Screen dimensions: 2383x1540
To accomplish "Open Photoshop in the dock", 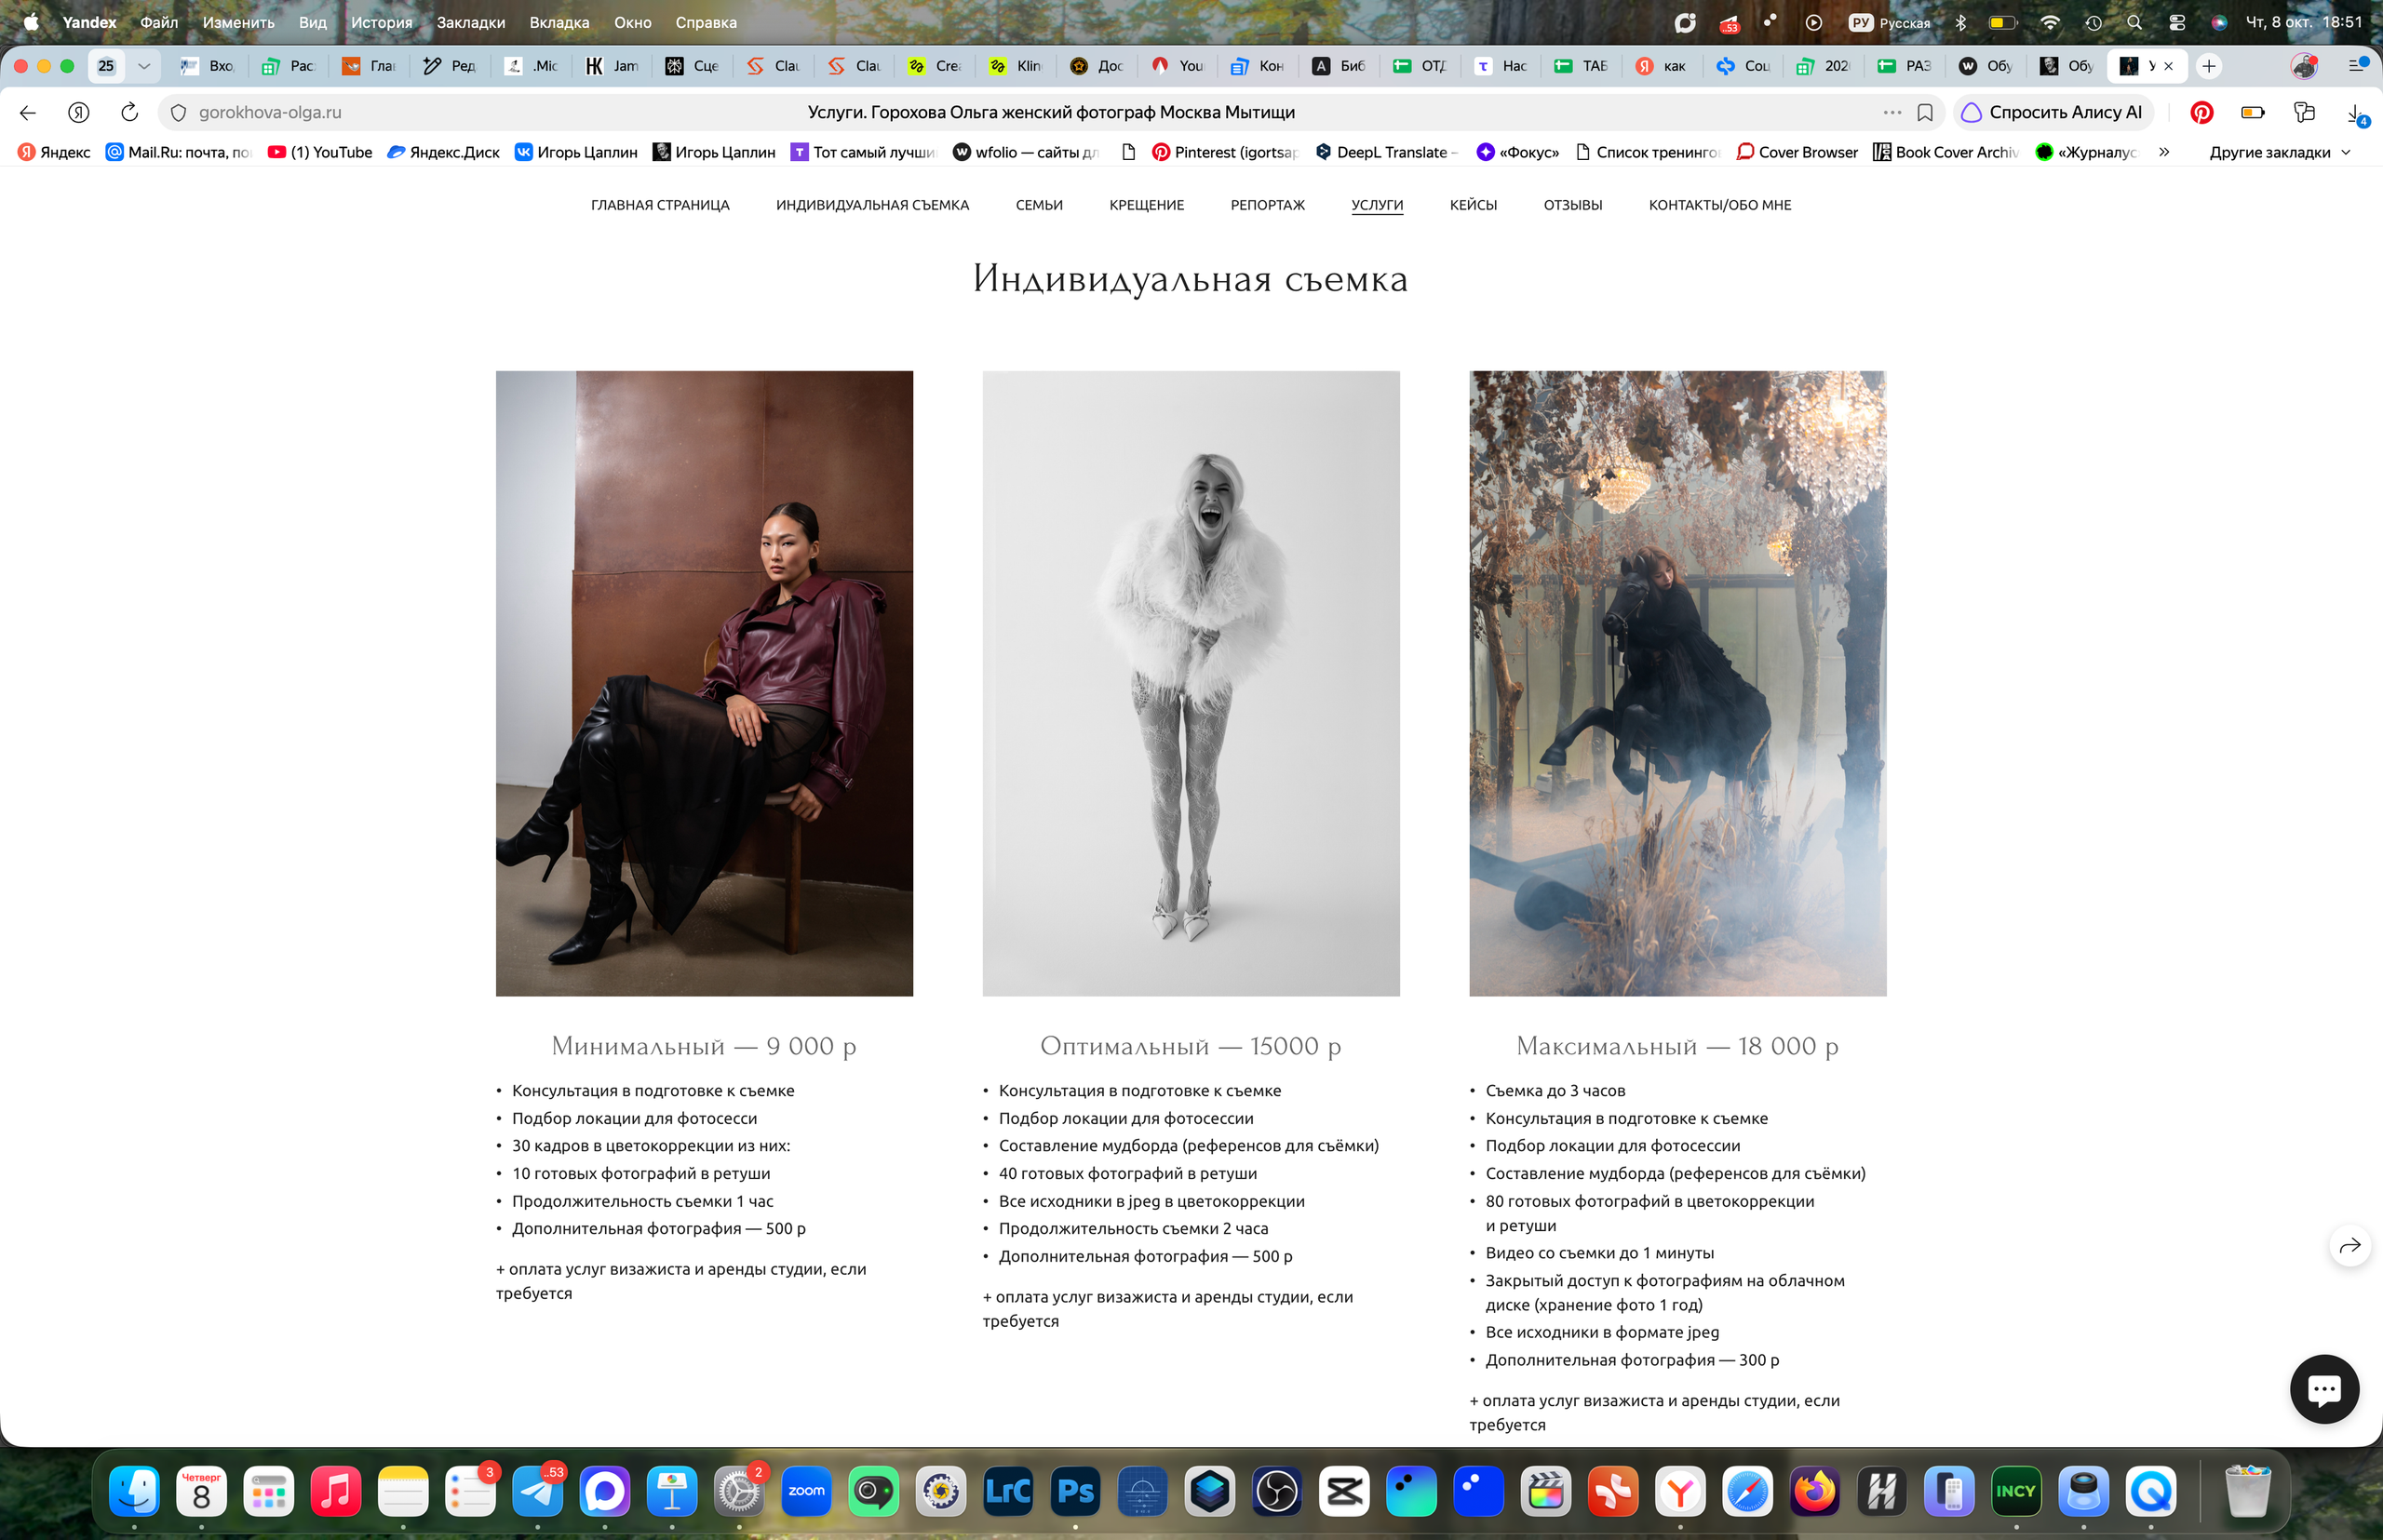I will 1075,1491.
